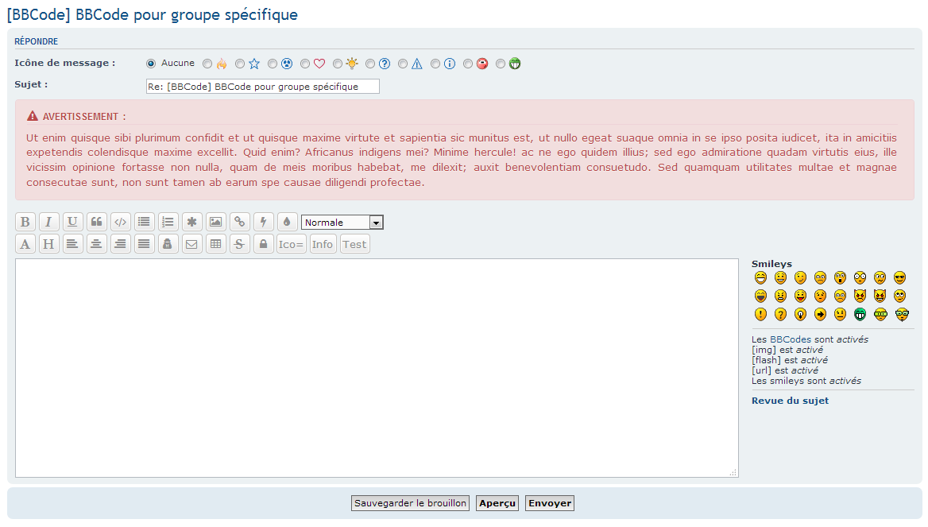The width and height of the screenshot is (928, 527).
Task: Apply strikethrough formatting
Action: point(239,243)
